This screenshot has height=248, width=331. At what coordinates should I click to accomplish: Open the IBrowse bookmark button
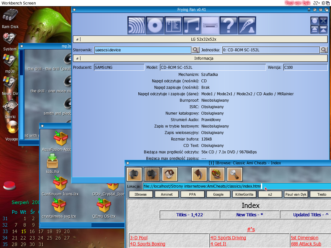coord(141,194)
